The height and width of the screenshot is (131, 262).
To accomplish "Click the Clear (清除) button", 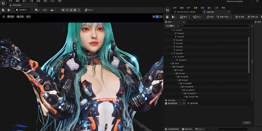I will point(246,123).
